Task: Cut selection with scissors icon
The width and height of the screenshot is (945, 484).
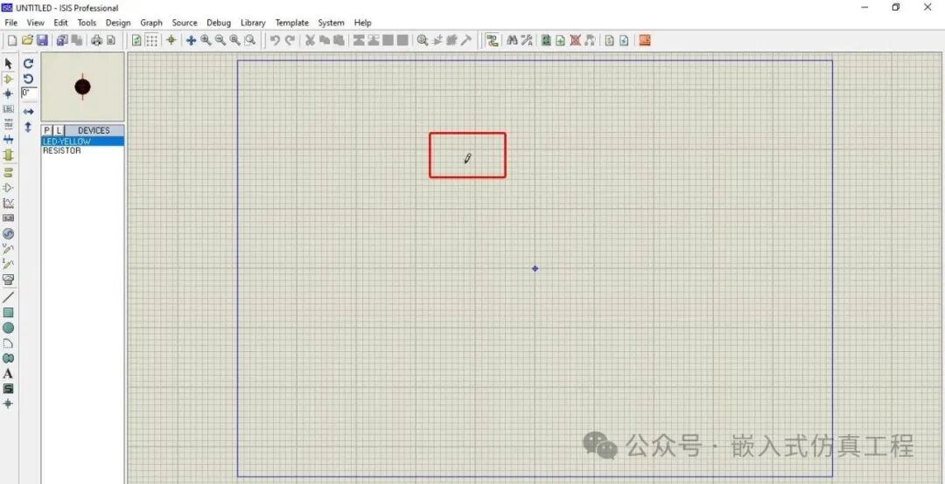Action: pyautogui.click(x=310, y=40)
